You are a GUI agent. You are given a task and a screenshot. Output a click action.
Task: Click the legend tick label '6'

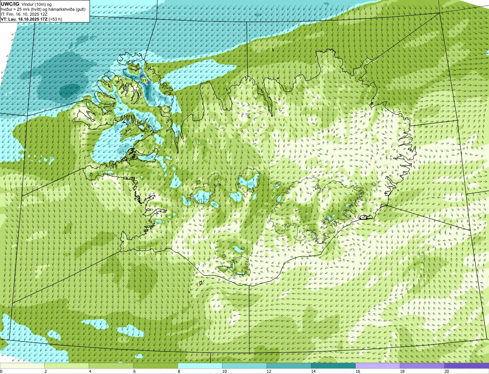click(x=134, y=371)
